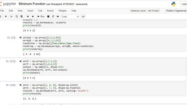Open the Insert menu

click(30, 11)
